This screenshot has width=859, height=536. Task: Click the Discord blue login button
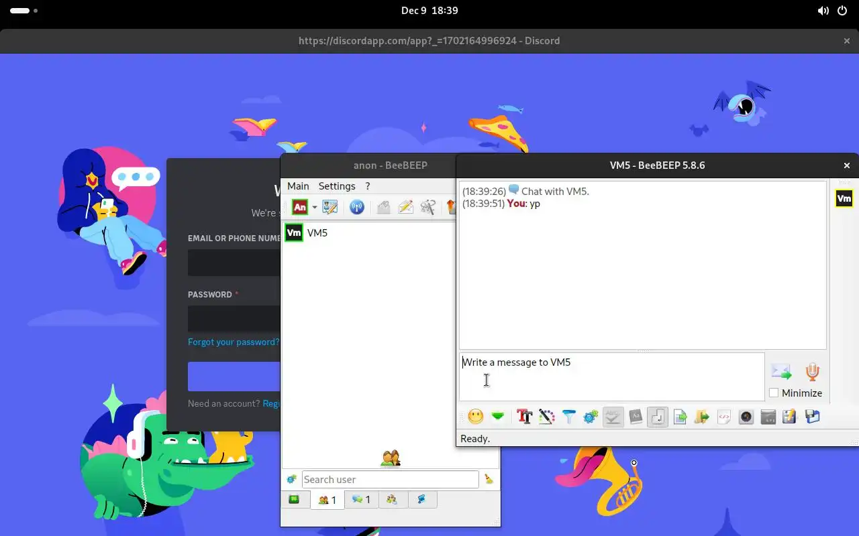(234, 377)
